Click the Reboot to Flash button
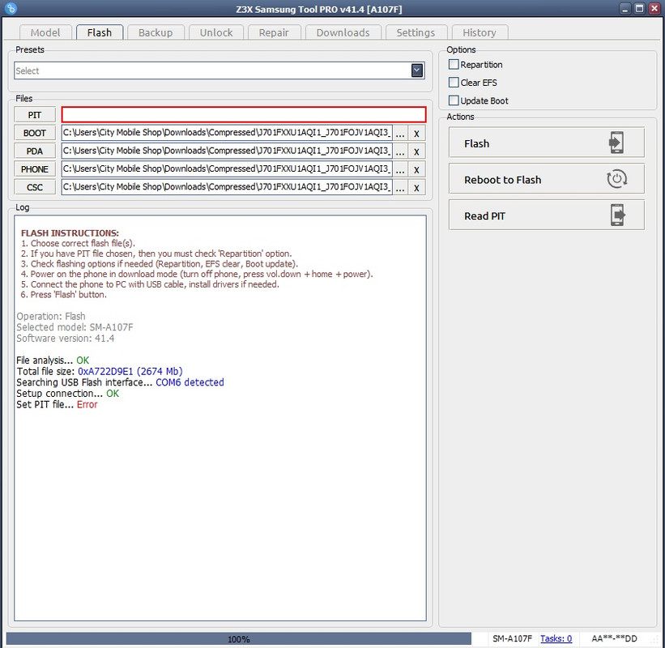 [546, 179]
